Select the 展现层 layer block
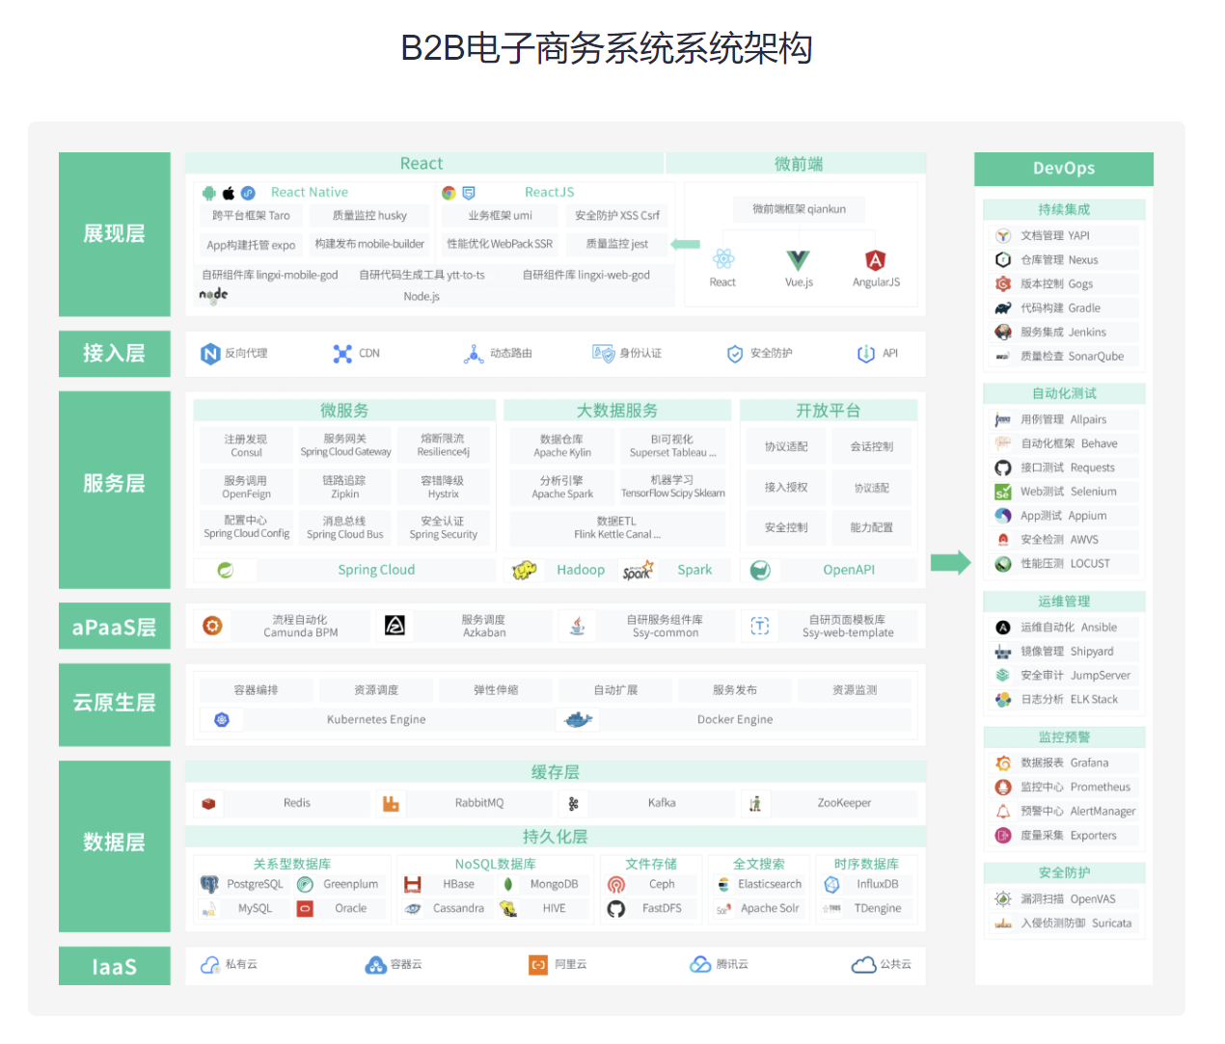Image resolution: width=1225 pixels, height=1044 pixels. (115, 234)
